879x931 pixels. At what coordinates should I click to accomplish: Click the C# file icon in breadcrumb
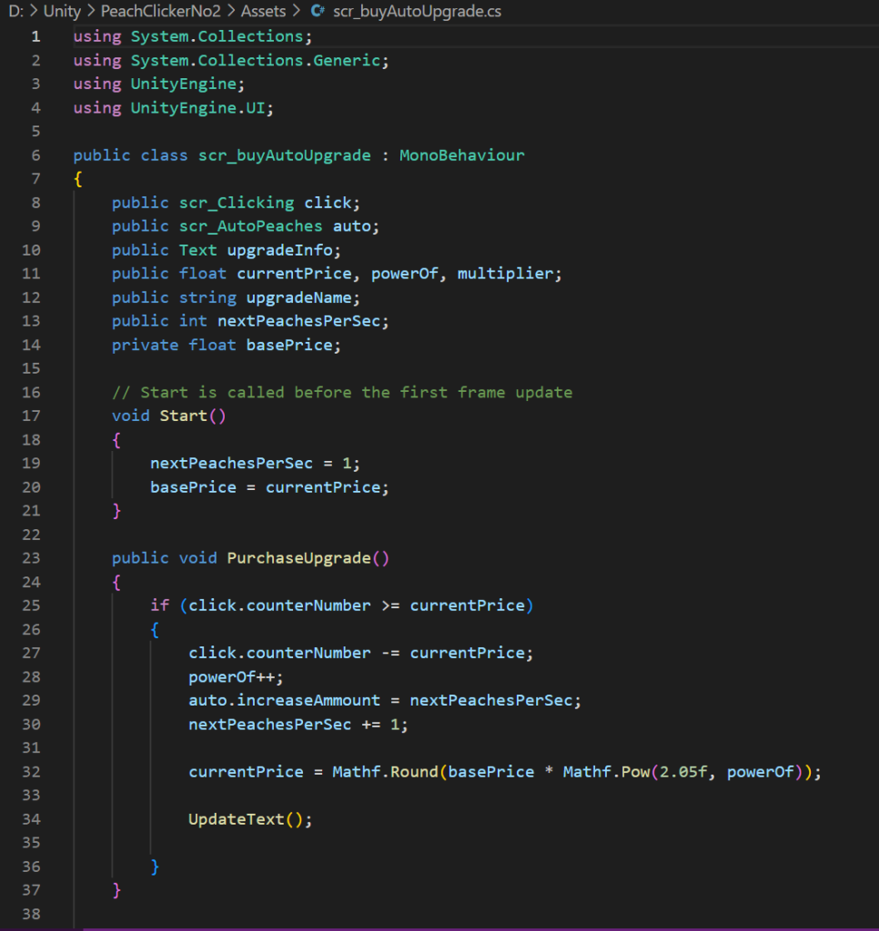pyautogui.click(x=318, y=12)
